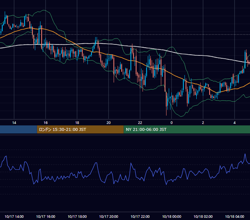
Task: Click the 10/17 14:00 time label
Action: pos(14,216)
